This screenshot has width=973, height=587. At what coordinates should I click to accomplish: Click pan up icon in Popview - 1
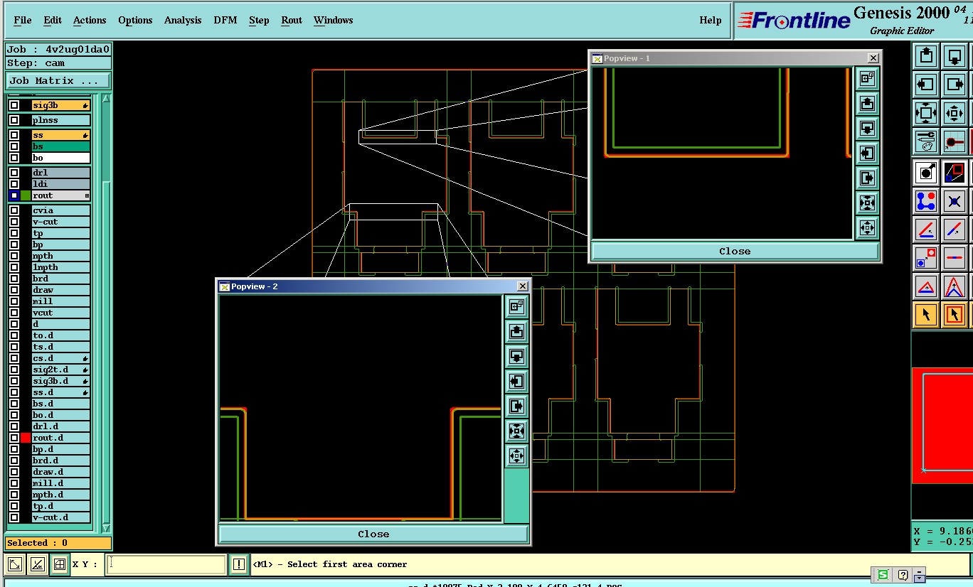point(867,104)
